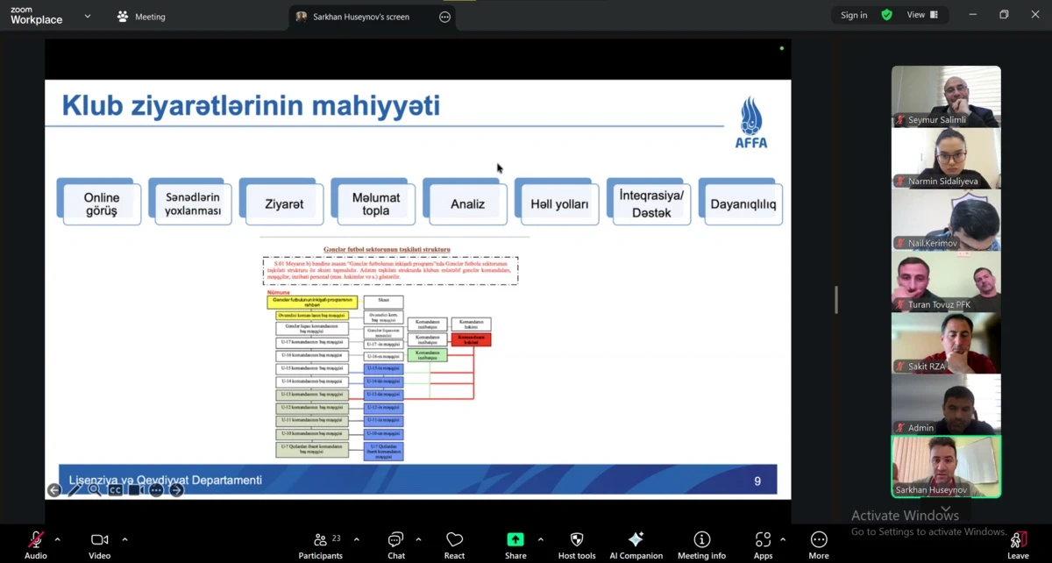Expand audio options arrow
Viewport: 1052px width, 563px height.
click(58, 539)
